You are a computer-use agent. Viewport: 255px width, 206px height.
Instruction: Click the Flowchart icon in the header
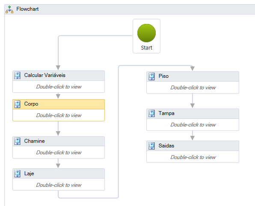pyautogui.click(x=9, y=9)
